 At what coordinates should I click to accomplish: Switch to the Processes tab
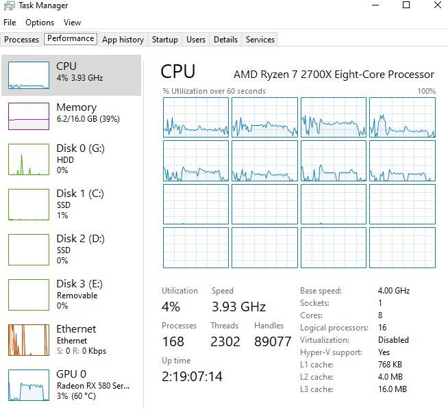tap(21, 40)
